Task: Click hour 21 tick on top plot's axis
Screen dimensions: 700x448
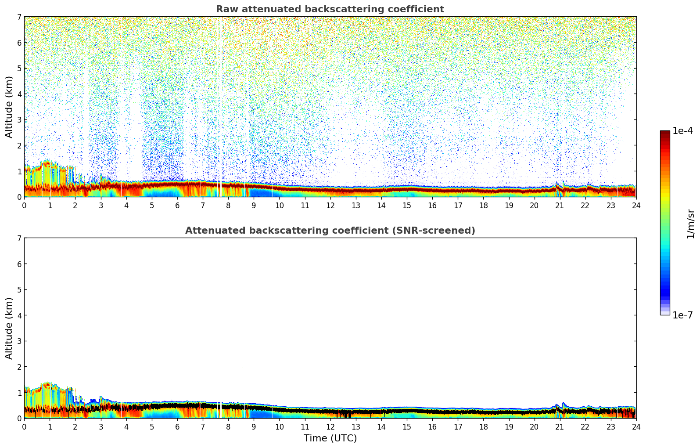Action: click(x=560, y=205)
